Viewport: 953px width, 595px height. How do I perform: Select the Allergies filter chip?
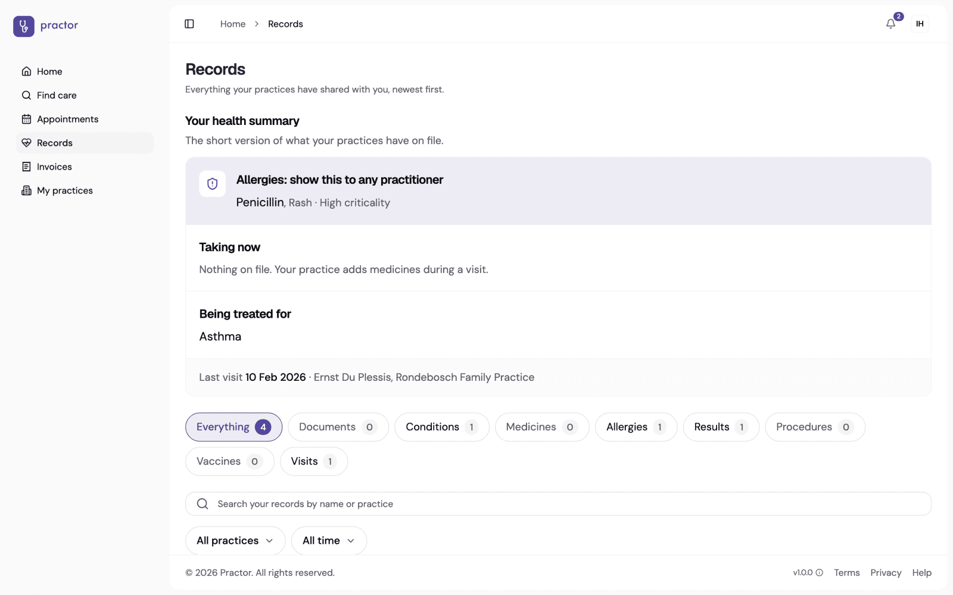636,427
